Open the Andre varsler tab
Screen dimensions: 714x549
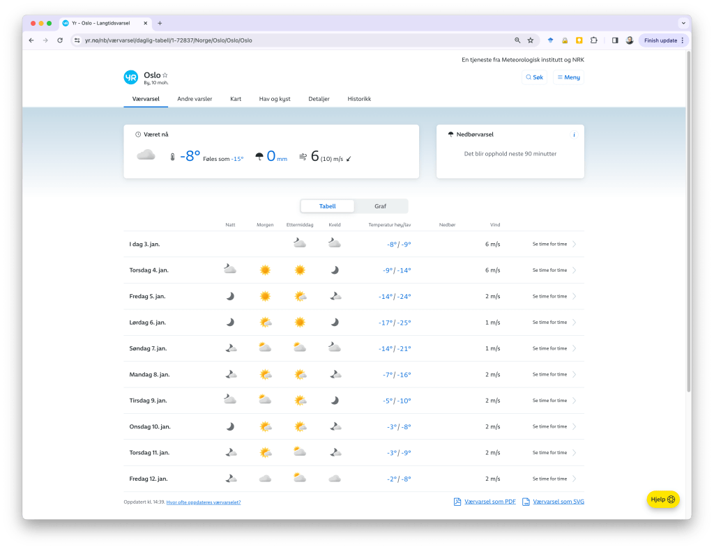[x=195, y=99]
